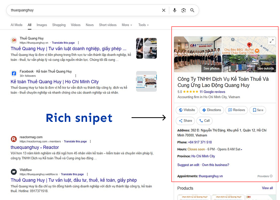Viewport: 280px width, 200px height.
Task: Open three-dot menu of Webflow result
Action: 87,174
